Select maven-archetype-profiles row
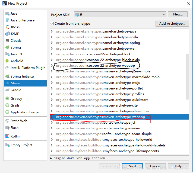The width and height of the screenshot is (193, 173). 119,94
